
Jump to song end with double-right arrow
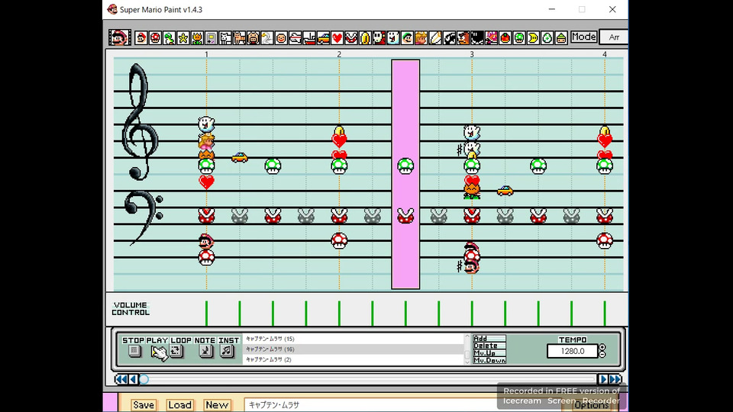[x=615, y=379]
